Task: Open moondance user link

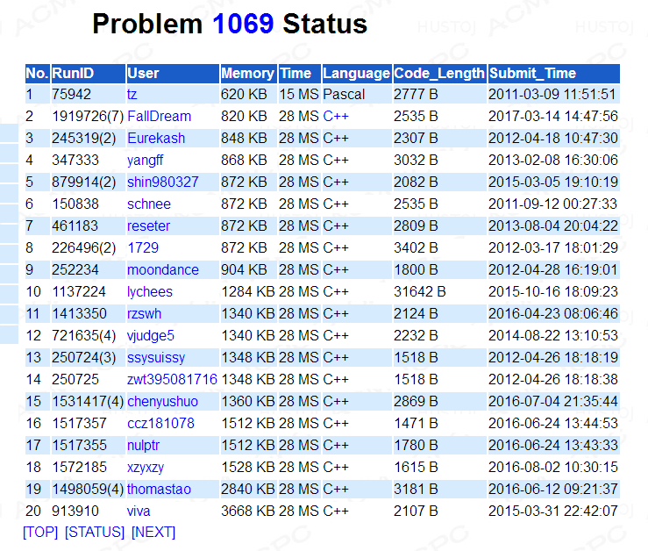Action: coord(163,269)
